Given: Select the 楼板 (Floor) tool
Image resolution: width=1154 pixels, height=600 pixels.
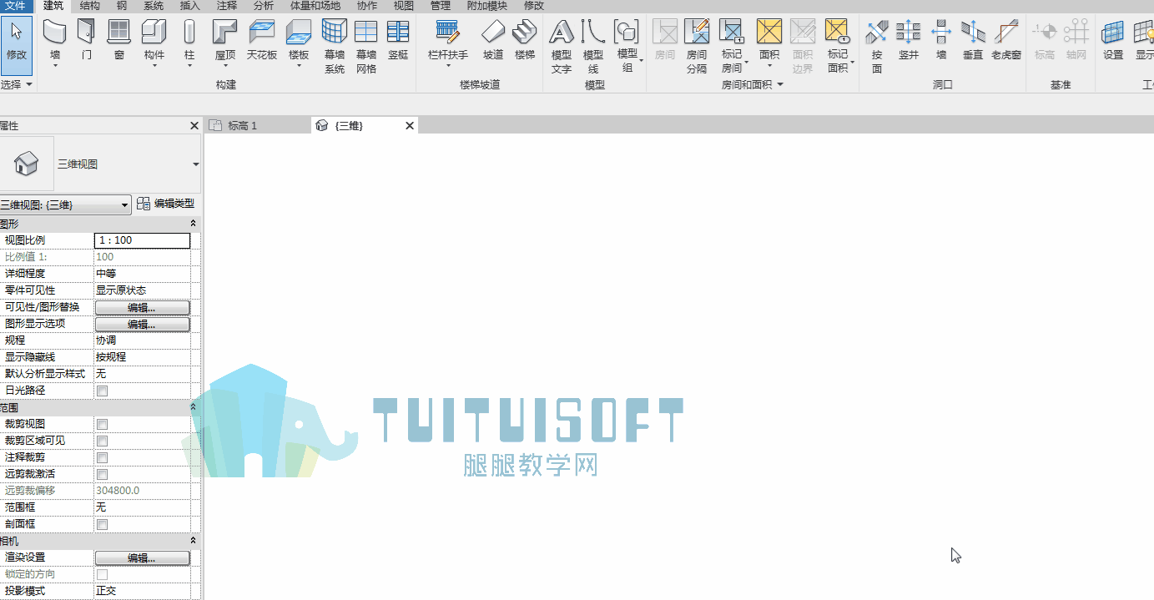Looking at the screenshot, I should tap(299, 42).
